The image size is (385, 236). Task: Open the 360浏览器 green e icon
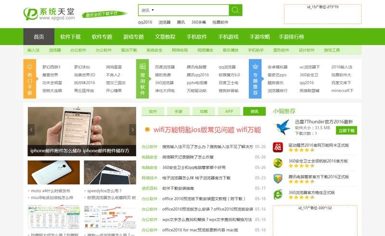click(x=278, y=195)
